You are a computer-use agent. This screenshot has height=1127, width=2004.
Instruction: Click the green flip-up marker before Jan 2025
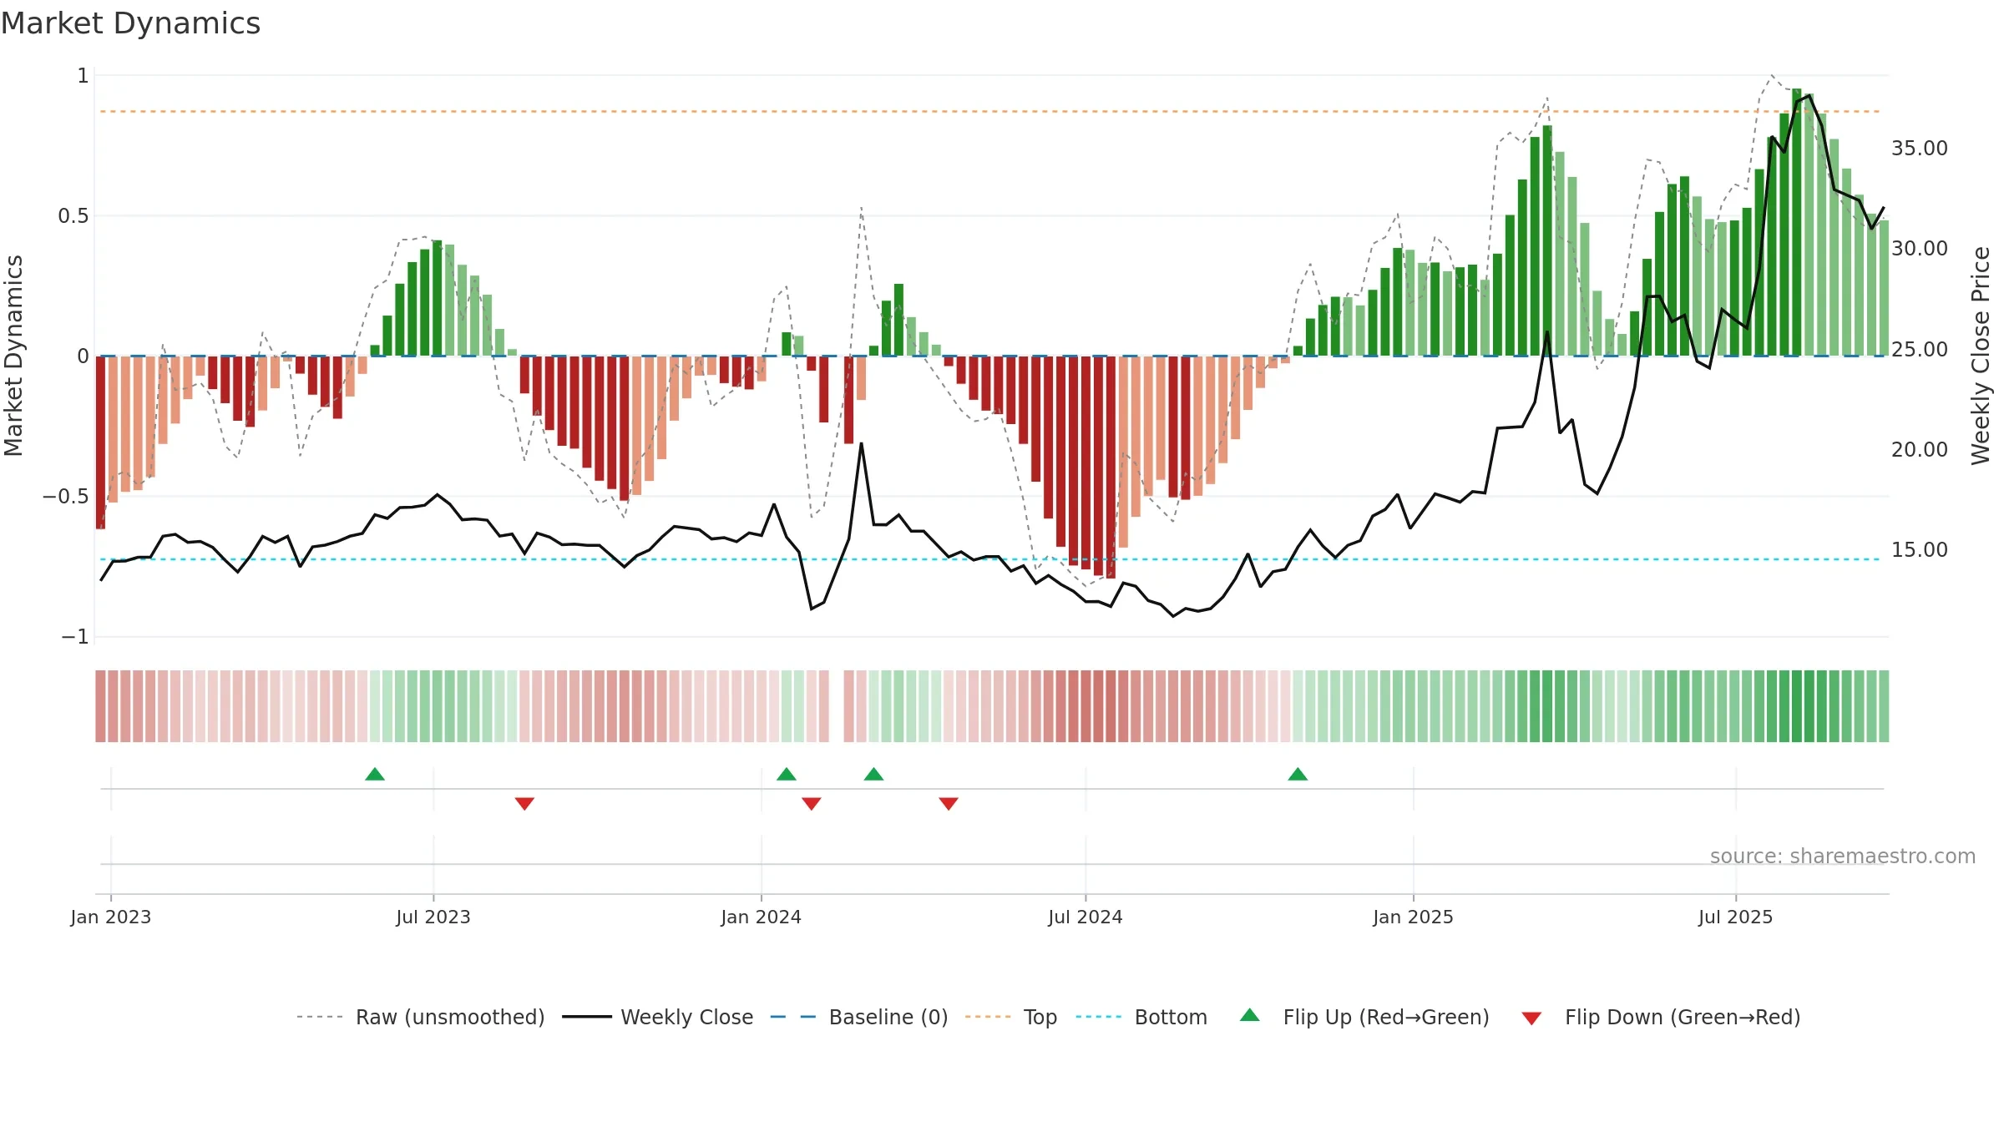coord(1298,774)
